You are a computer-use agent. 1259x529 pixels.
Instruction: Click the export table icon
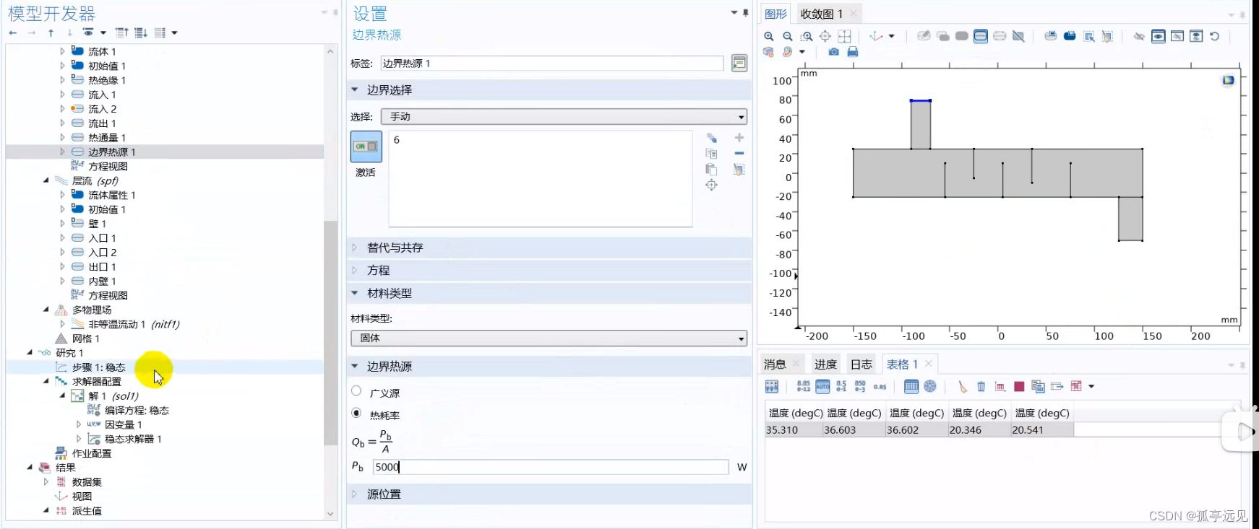[1057, 387]
